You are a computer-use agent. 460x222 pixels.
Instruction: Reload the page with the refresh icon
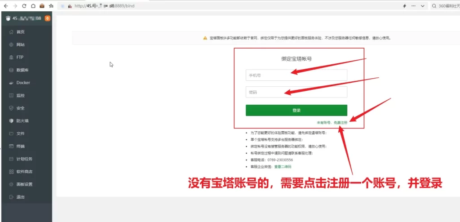coord(24,6)
